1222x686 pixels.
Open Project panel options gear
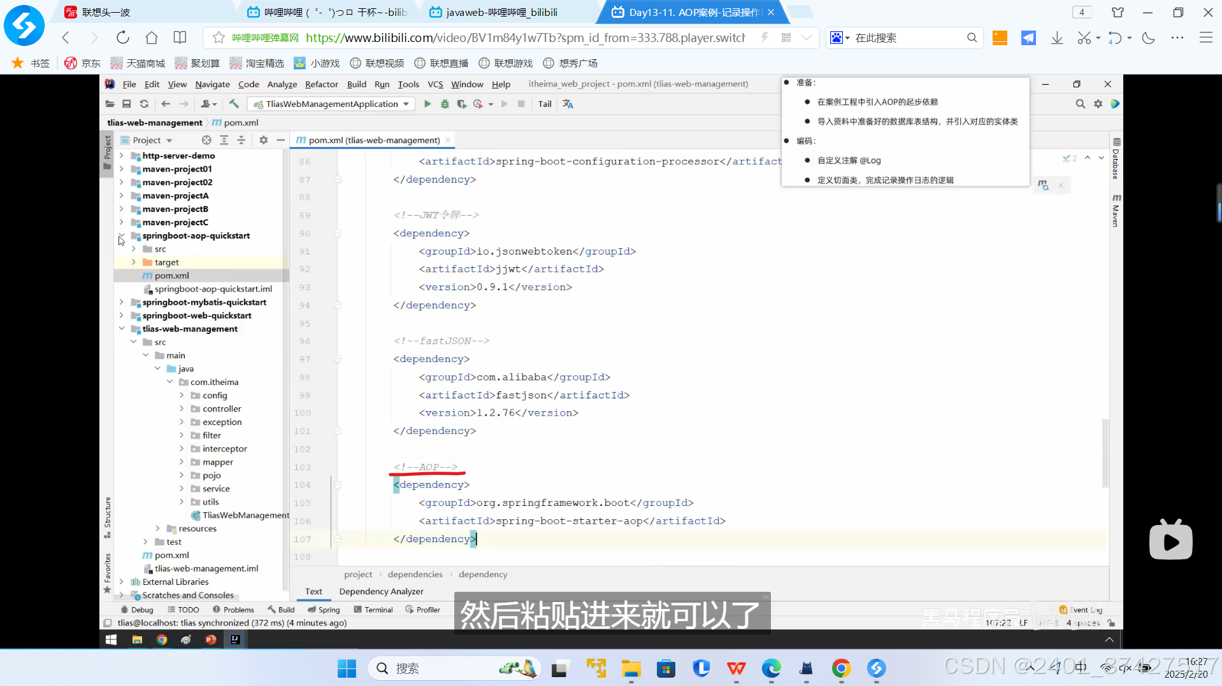(x=263, y=140)
